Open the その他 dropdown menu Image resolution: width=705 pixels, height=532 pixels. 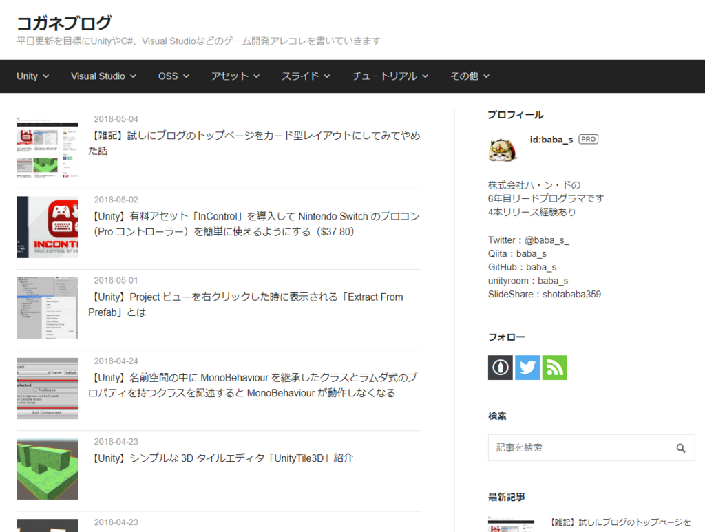pos(470,76)
